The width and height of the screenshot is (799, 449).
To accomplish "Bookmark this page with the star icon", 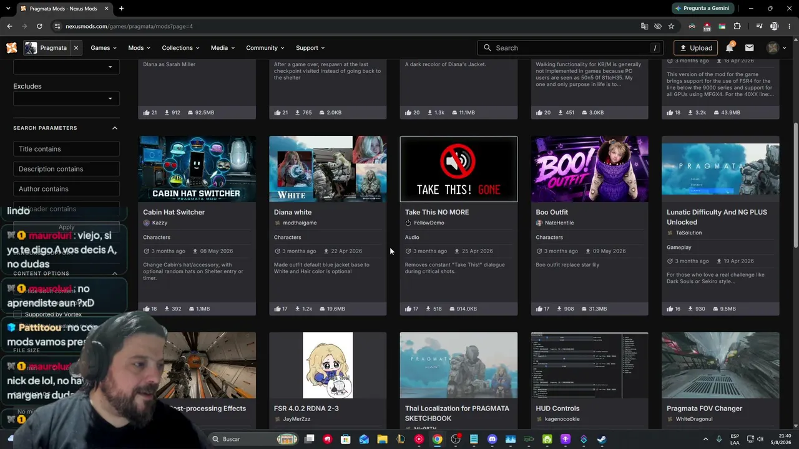I will (x=671, y=26).
